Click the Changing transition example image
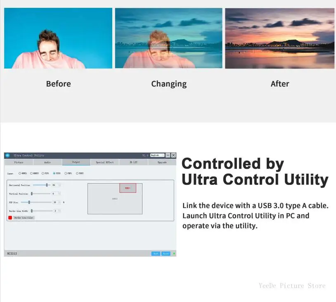 [169, 38]
